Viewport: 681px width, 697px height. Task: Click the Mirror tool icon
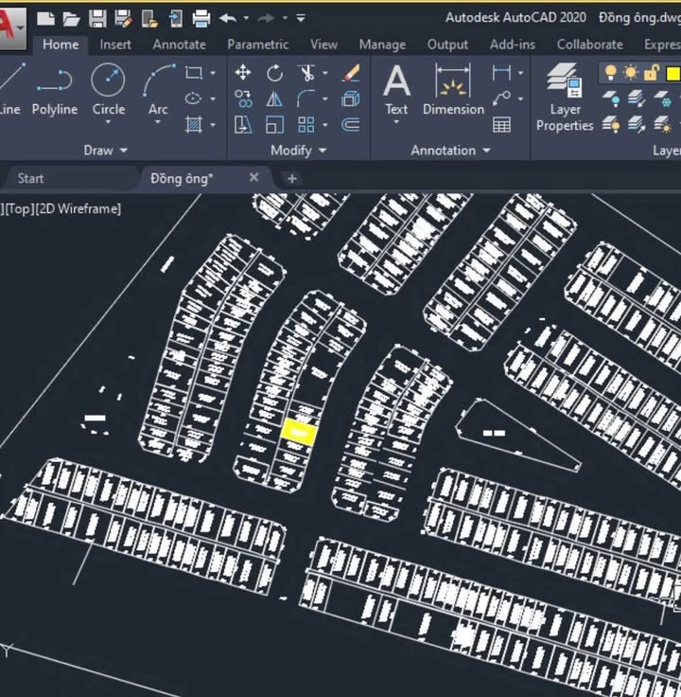click(274, 98)
